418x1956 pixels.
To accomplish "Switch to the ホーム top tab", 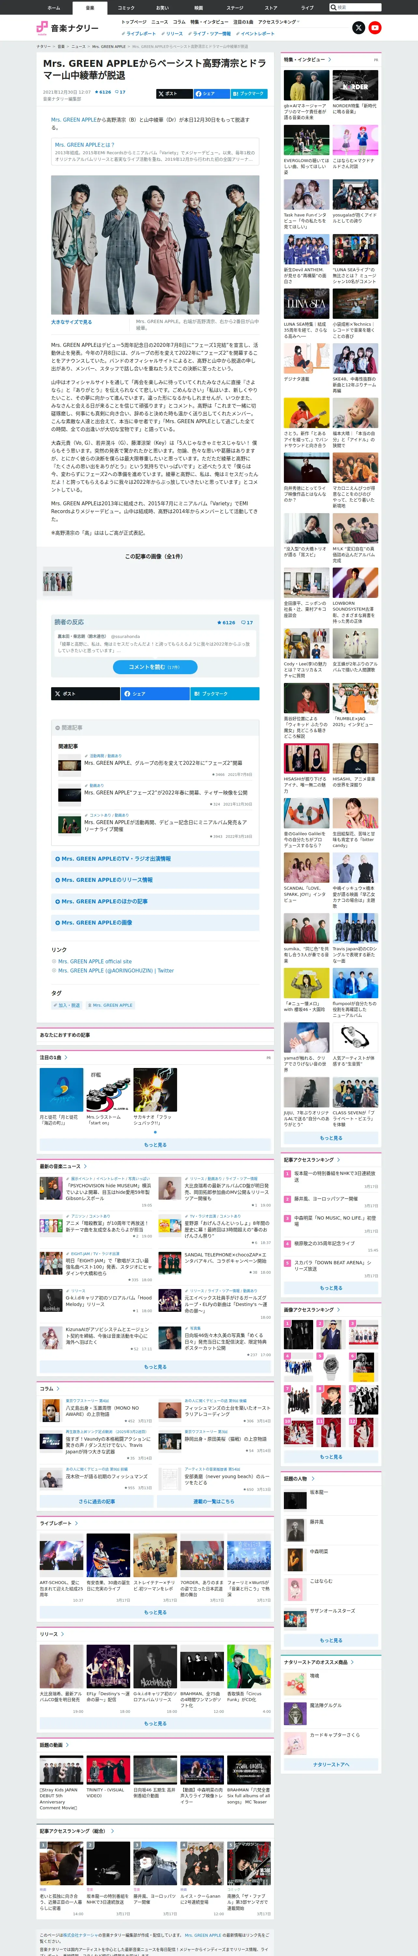I will coord(53,7).
